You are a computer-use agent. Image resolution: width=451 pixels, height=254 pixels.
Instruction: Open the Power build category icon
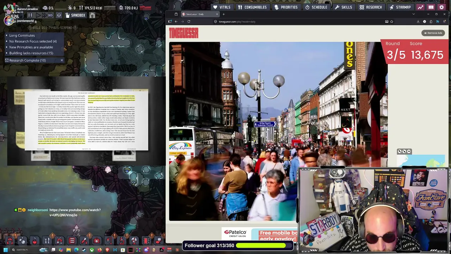pyautogui.click(x=35, y=241)
